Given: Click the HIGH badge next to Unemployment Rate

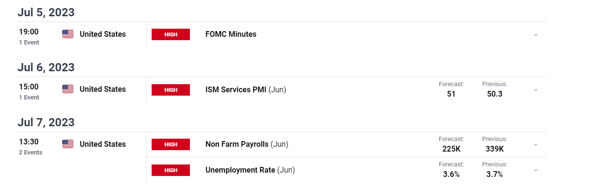Looking at the screenshot, I should pos(171,170).
